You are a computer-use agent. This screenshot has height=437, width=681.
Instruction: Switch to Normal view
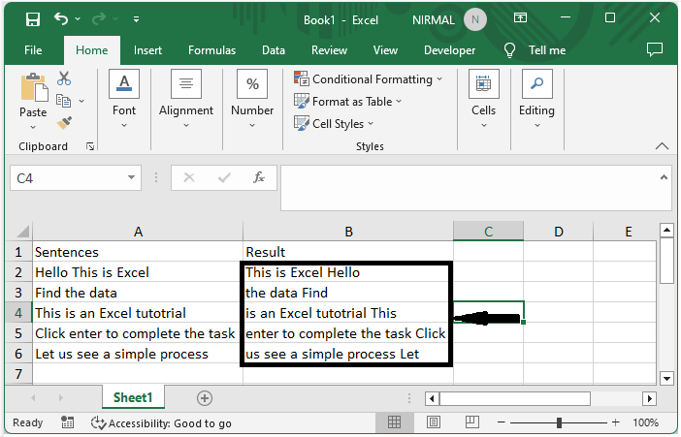pos(394,421)
